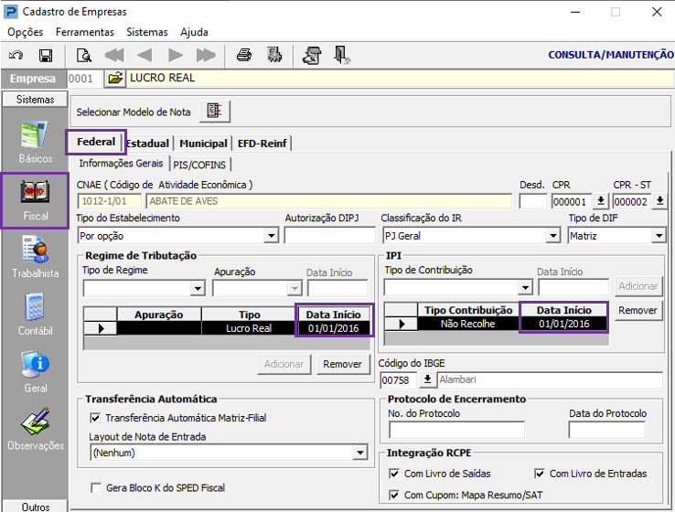Image resolution: width=675 pixels, height=512 pixels.
Task: Switch to Informações Gerais subtab
Action: [121, 164]
